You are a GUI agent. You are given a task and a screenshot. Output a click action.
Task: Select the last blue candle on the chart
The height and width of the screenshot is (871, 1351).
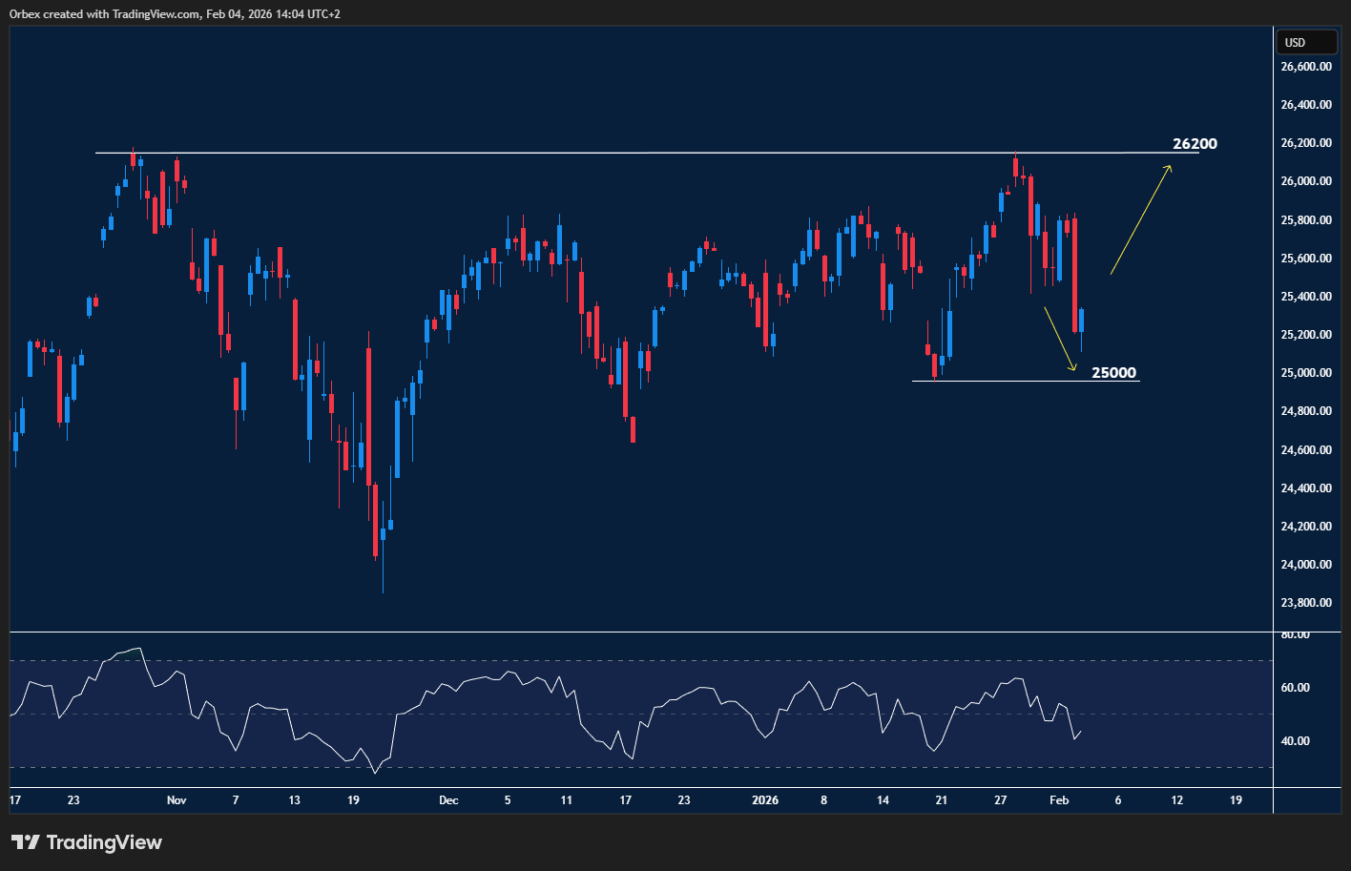[1081, 321]
